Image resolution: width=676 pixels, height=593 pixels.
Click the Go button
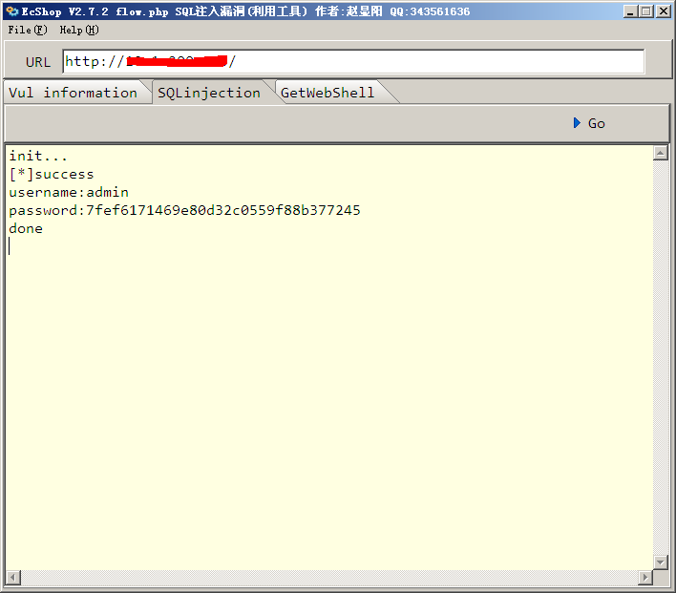(589, 123)
